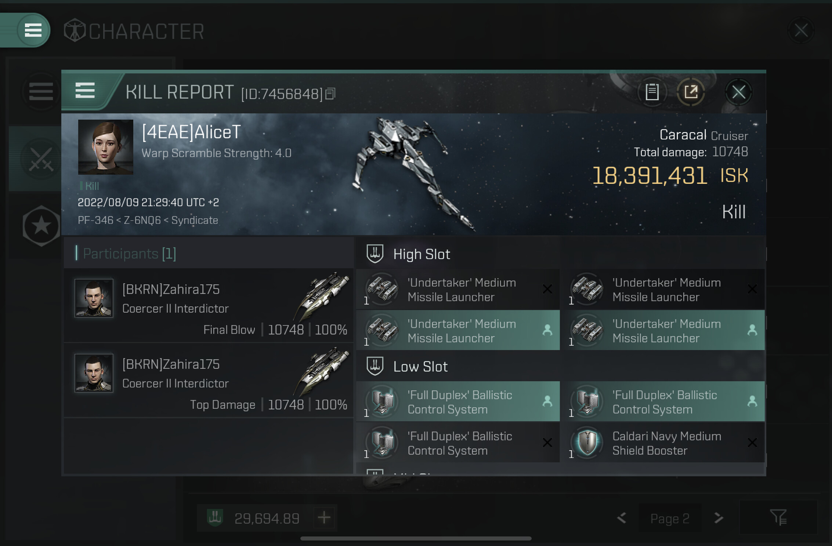Go to the next page arrow
Image resolution: width=832 pixels, height=546 pixels.
point(719,518)
